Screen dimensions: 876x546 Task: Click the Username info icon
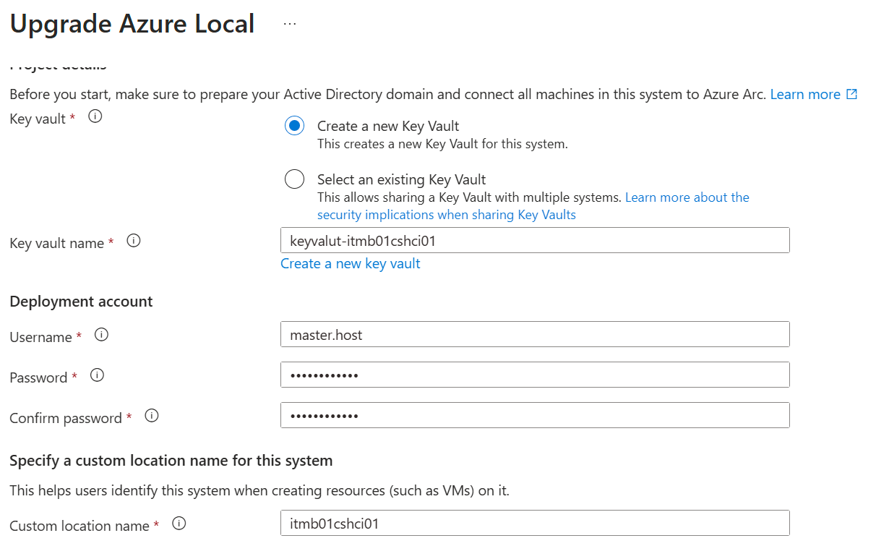[x=101, y=335]
